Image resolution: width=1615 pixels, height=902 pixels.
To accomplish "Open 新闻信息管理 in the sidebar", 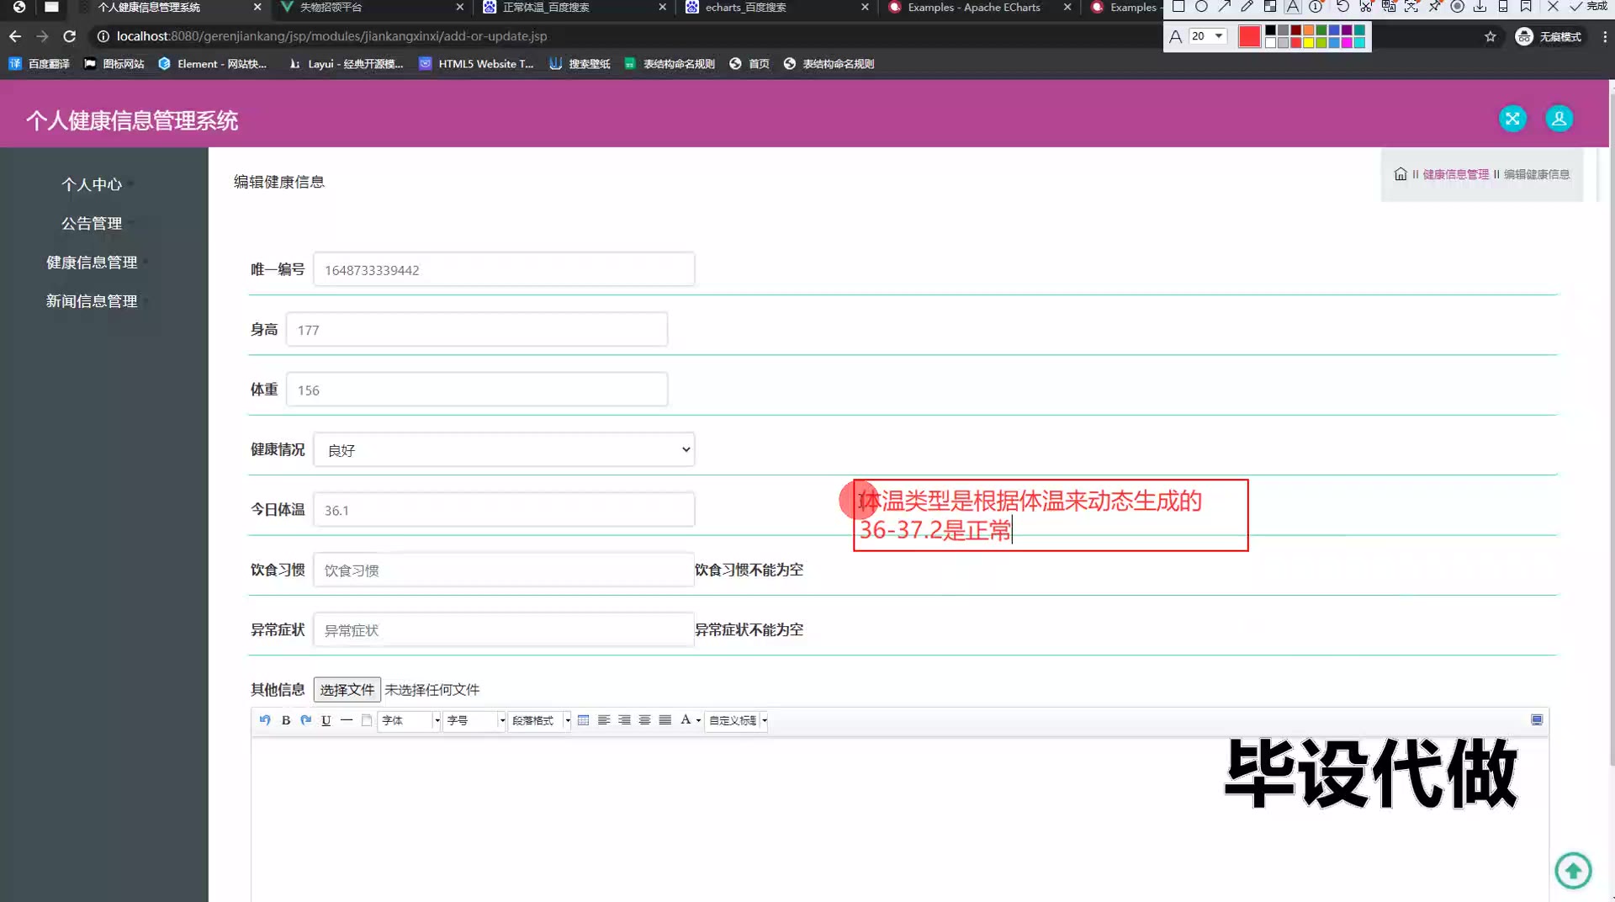I will 92,301.
